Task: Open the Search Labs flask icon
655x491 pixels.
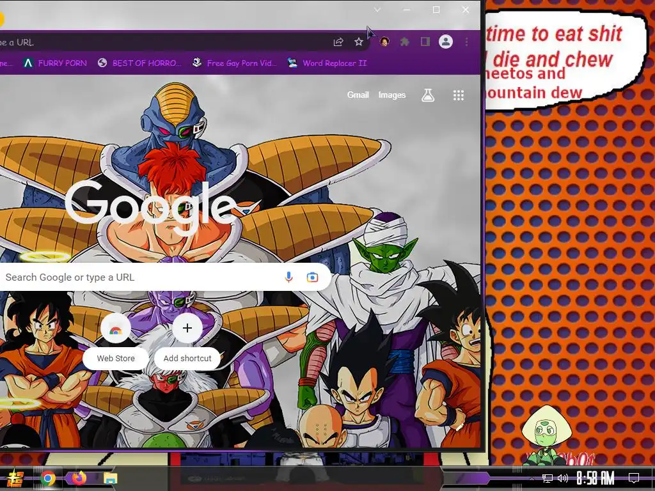Action: (428, 95)
